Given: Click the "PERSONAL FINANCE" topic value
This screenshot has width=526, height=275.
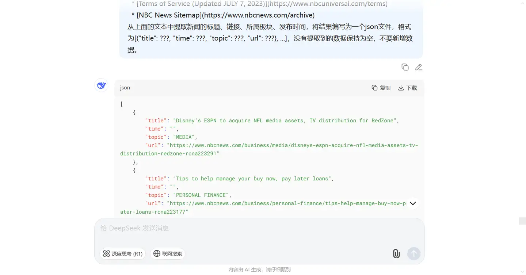Looking at the screenshot, I should pos(202,195).
